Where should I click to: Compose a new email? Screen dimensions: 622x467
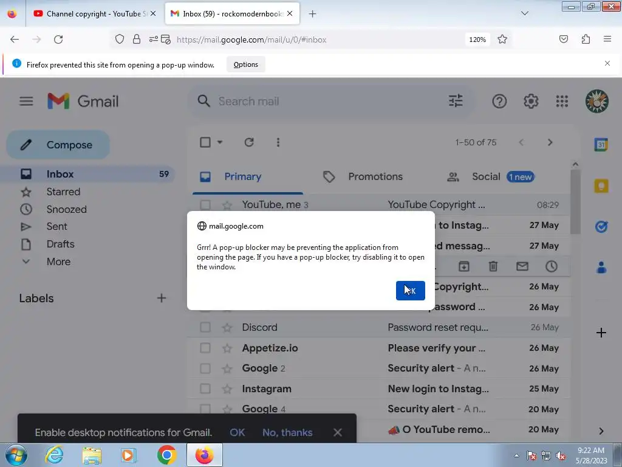tap(58, 145)
